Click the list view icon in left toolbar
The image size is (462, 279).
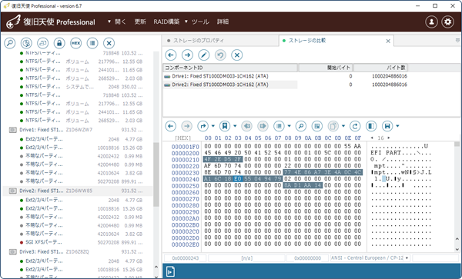click(x=92, y=43)
